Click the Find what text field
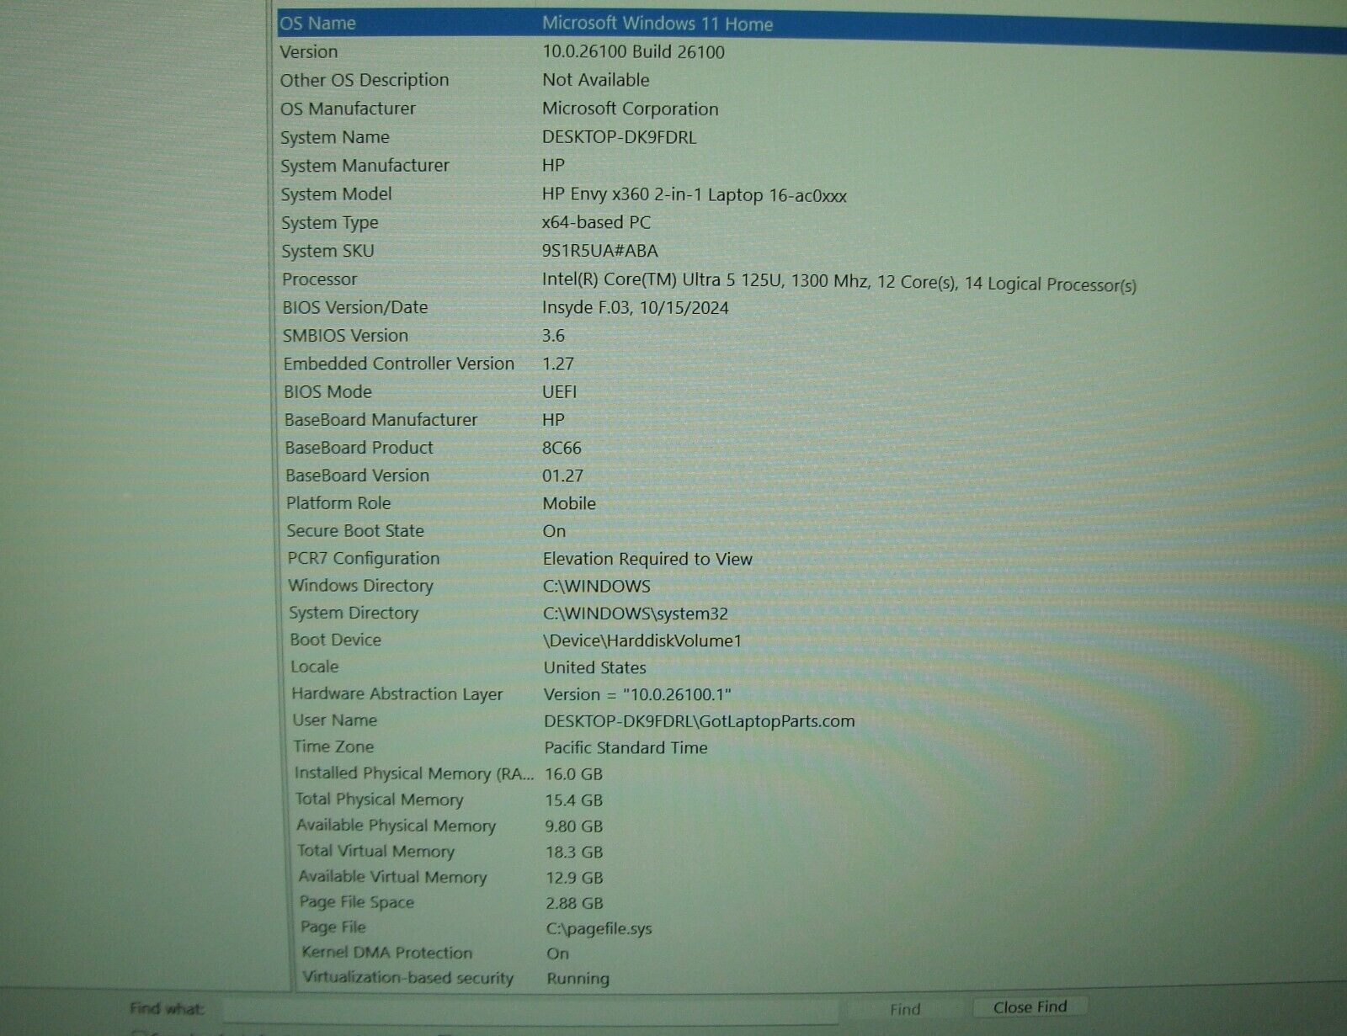 pyautogui.click(x=530, y=1009)
